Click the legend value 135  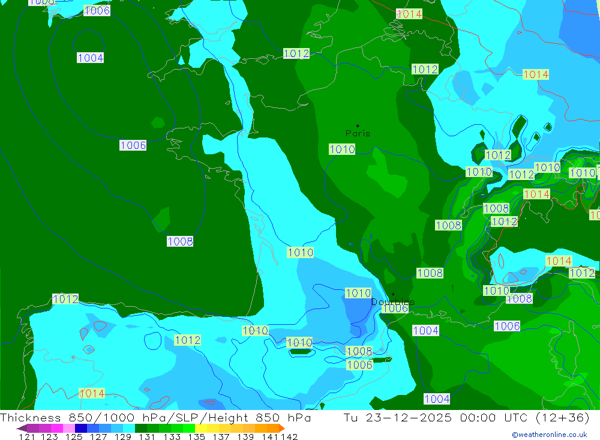[196, 436]
